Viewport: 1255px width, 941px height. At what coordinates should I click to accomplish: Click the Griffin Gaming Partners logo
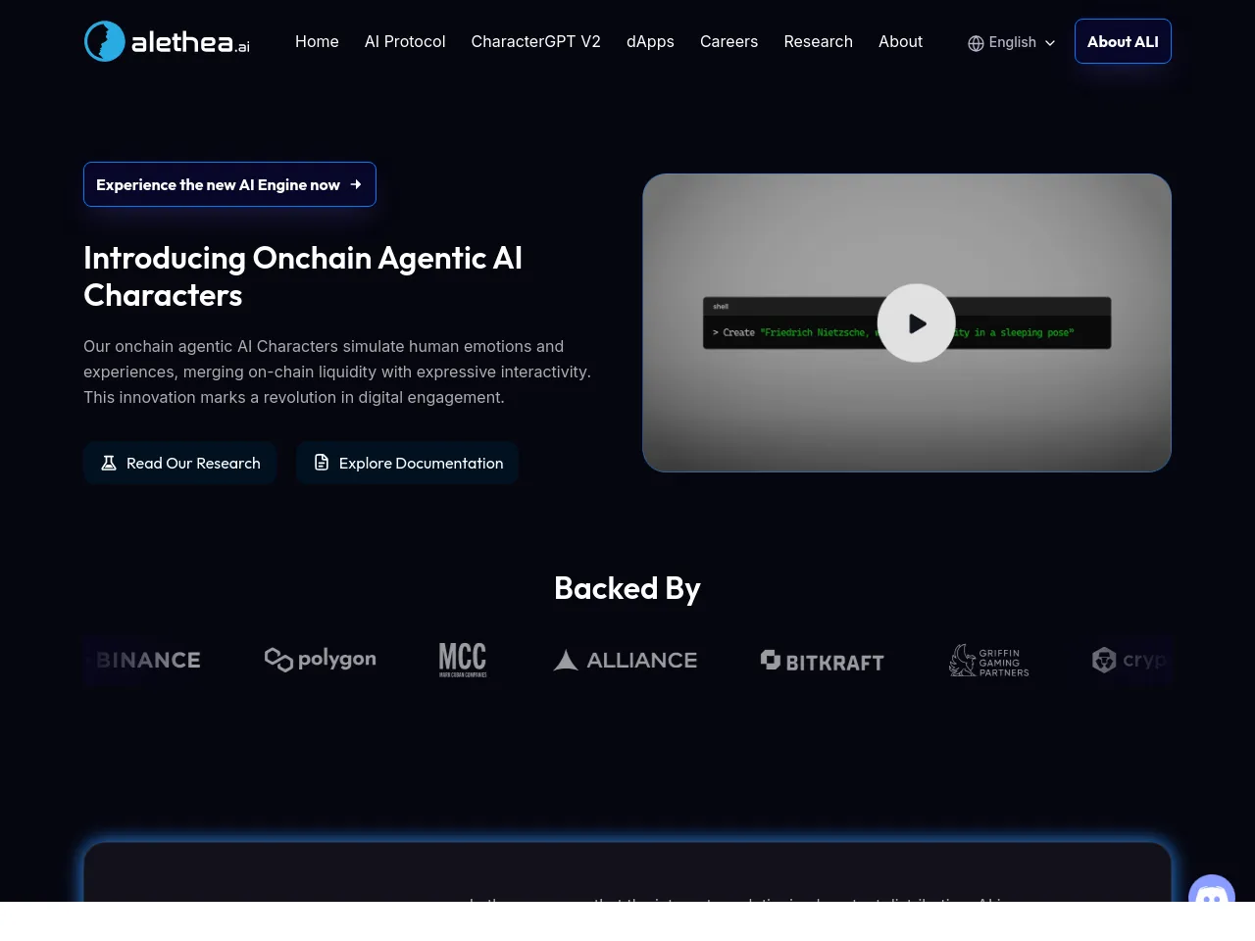989,662
